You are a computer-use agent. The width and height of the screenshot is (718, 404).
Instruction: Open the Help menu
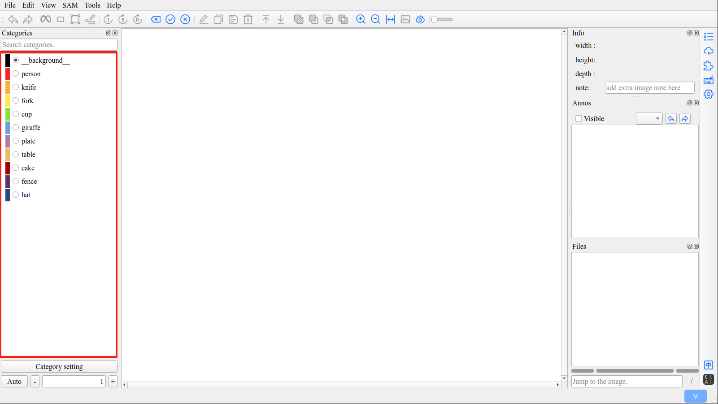pyautogui.click(x=113, y=5)
